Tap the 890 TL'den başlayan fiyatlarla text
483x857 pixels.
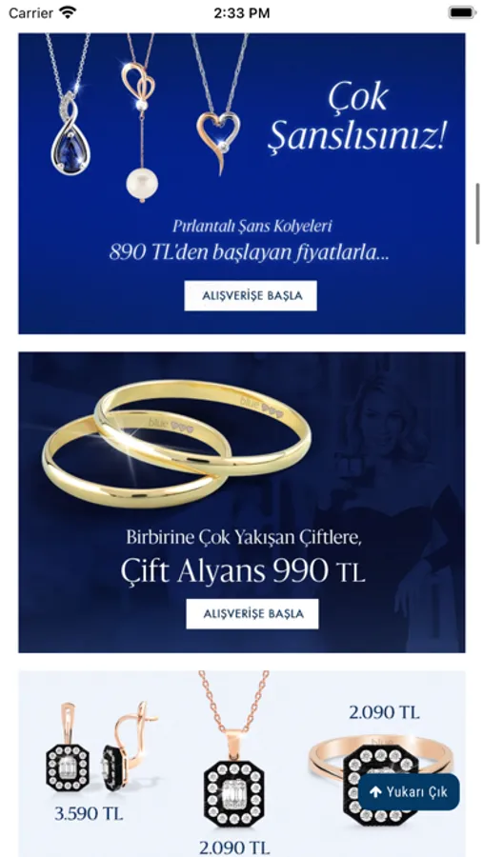point(250,252)
